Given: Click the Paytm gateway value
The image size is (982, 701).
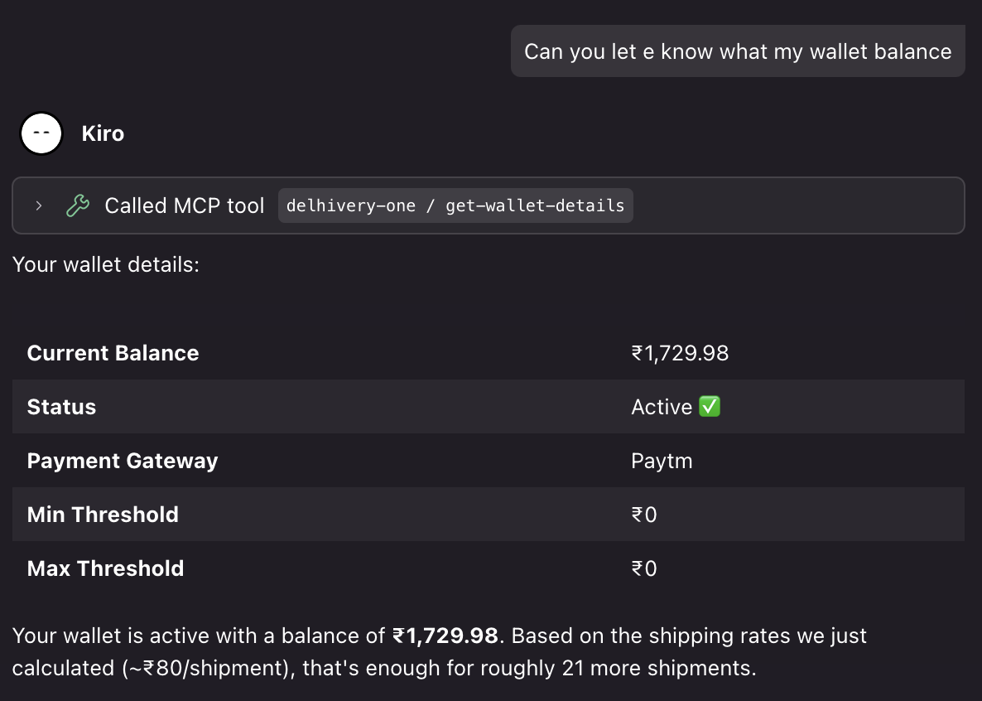Looking at the screenshot, I should click(x=662, y=461).
